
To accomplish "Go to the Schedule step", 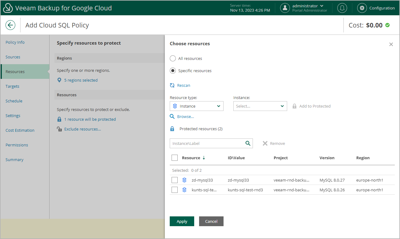I will point(14,101).
